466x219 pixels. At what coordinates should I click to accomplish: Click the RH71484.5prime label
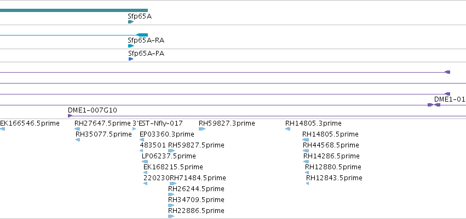point(198,178)
